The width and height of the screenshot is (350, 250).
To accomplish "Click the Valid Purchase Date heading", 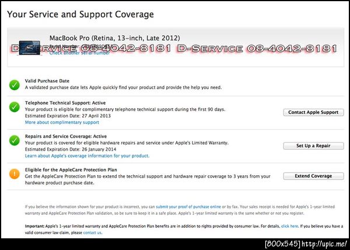I will 47,81.
